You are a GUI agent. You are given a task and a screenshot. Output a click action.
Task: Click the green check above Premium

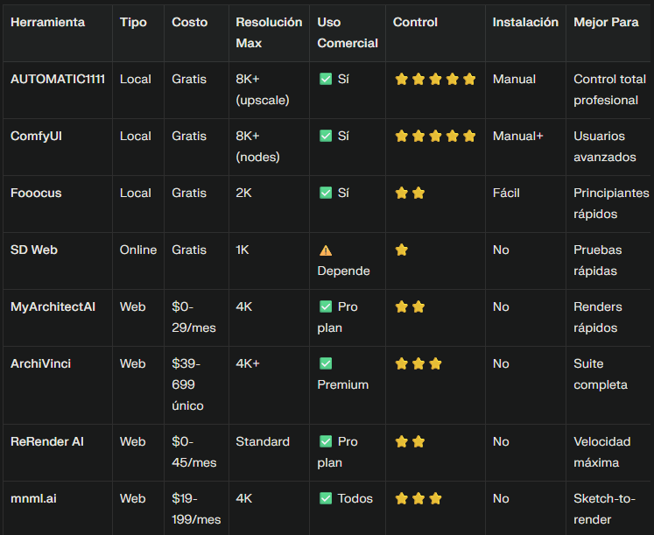click(x=326, y=363)
